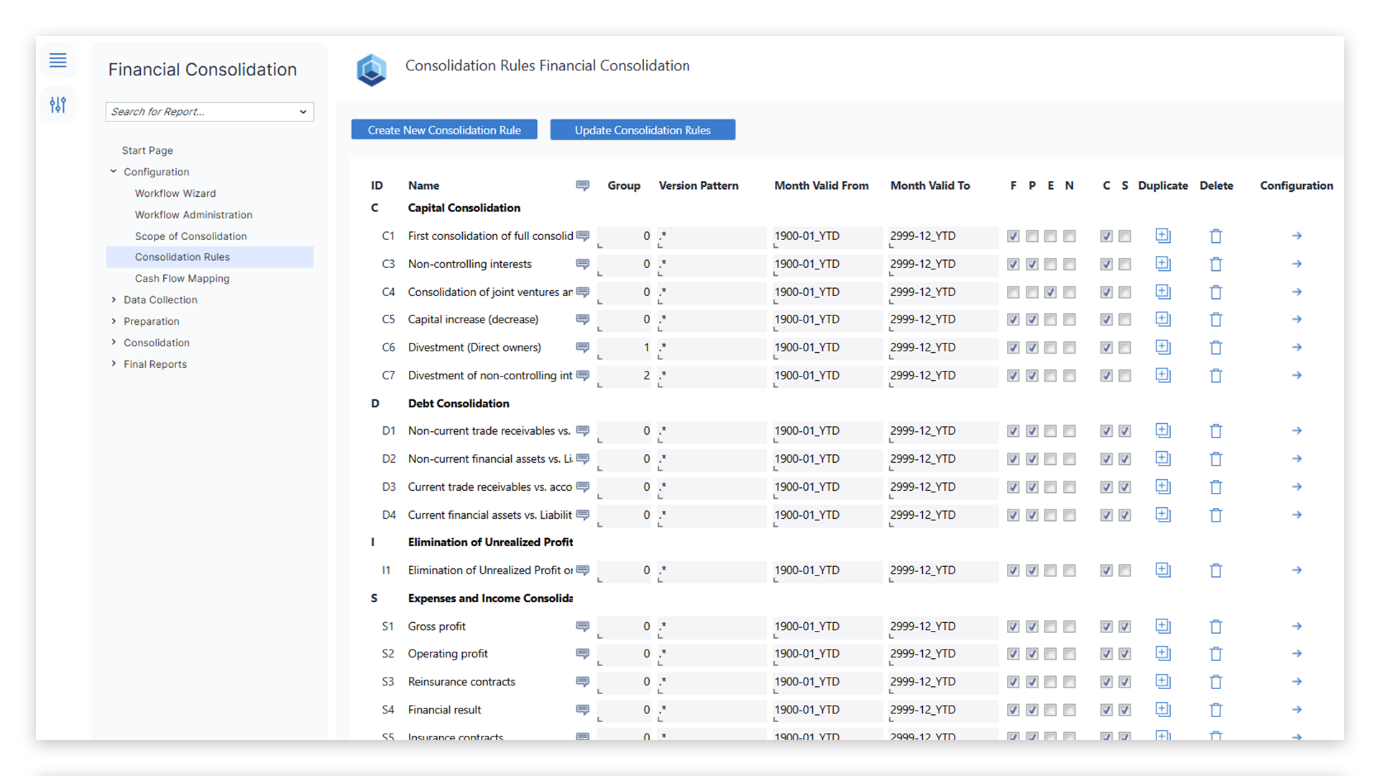Viewport: 1380px width, 776px height.
Task: Uncheck the C checkbox for D1 rule
Action: coord(1106,431)
